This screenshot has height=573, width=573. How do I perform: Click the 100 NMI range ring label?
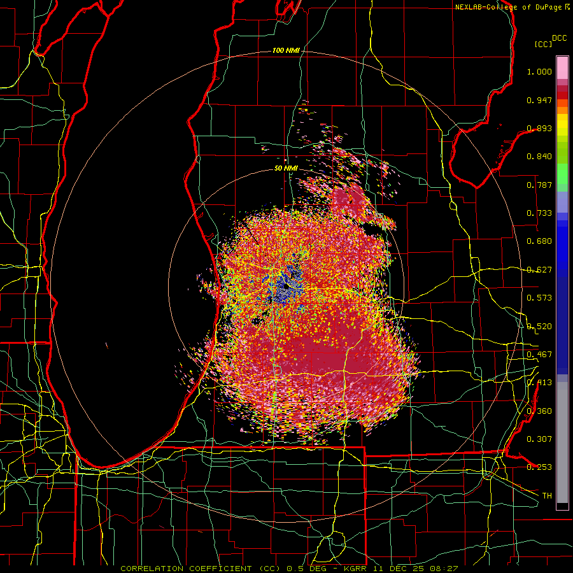pos(286,50)
